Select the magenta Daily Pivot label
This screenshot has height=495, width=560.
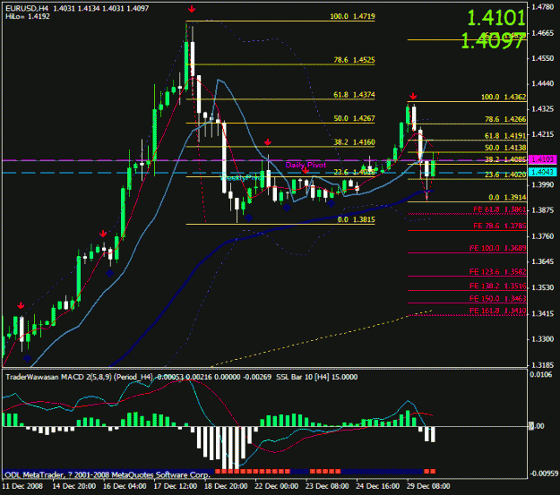tap(306, 166)
